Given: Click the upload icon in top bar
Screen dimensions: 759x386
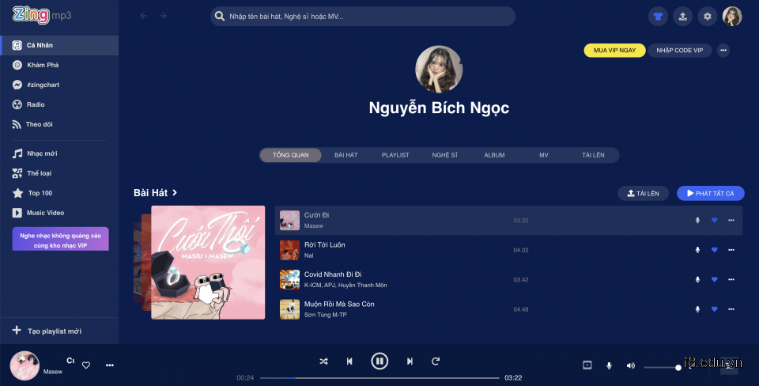Looking at the screenshot, I should (x=682, y=17).
